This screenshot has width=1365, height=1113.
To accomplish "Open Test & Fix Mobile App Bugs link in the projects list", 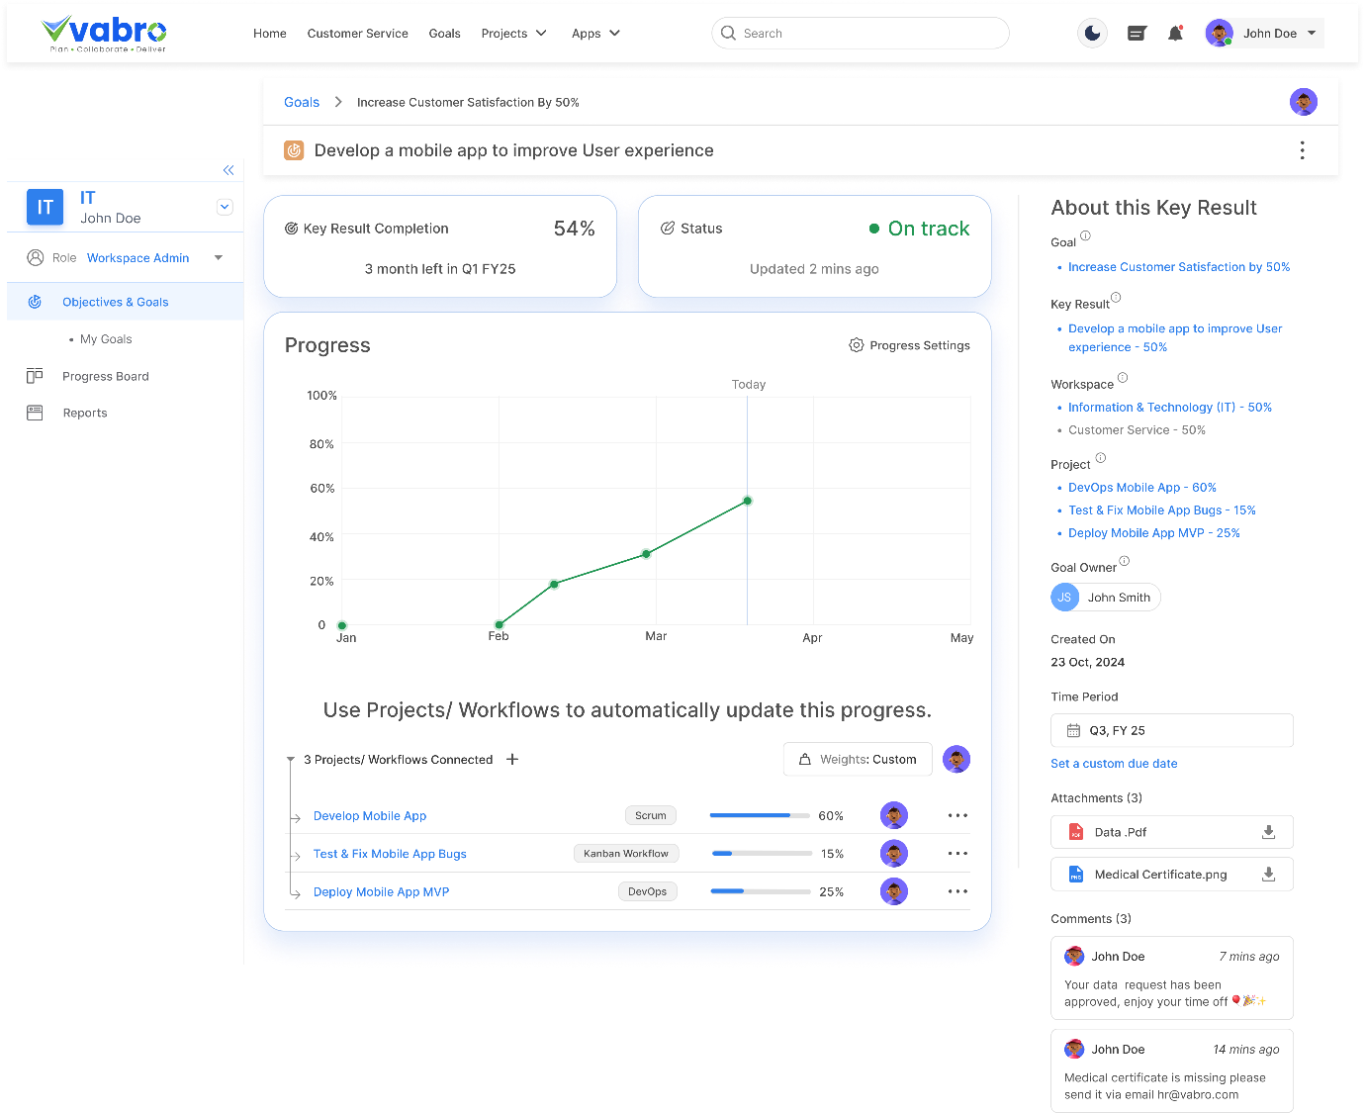I will [390, 854].
